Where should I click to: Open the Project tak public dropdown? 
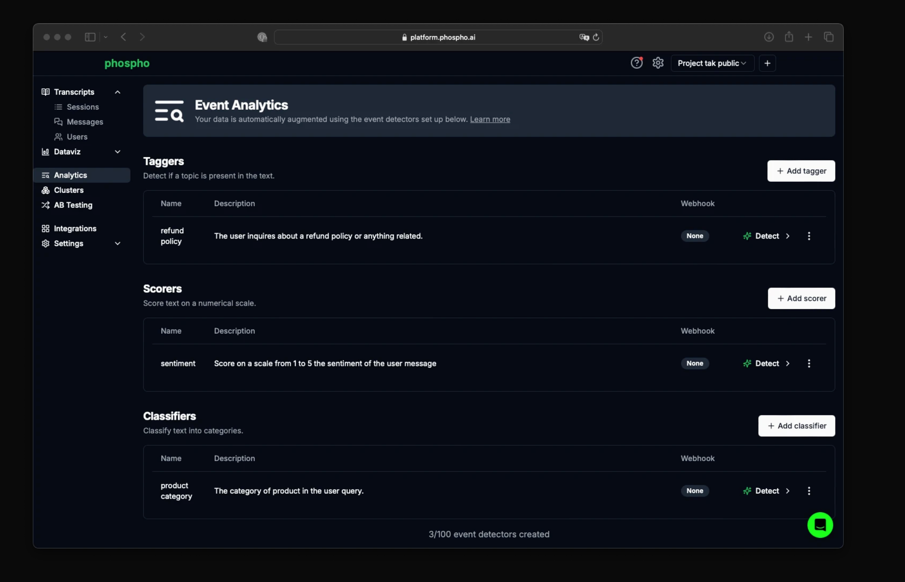(x=711, y=63)
